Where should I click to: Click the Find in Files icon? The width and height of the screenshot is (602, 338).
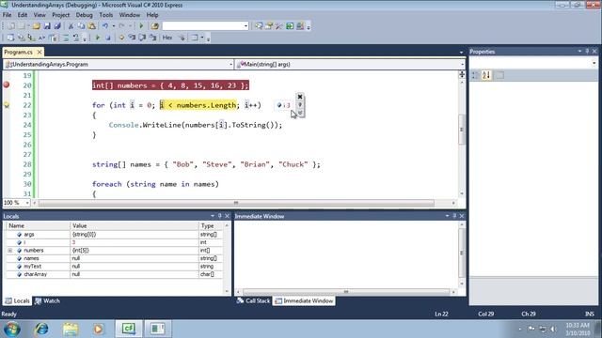(x=154, y=26)
